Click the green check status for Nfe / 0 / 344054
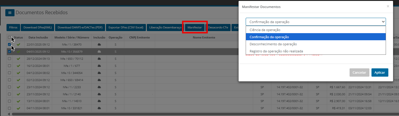The width and height of the screenshot is (399, 116). 18,73
